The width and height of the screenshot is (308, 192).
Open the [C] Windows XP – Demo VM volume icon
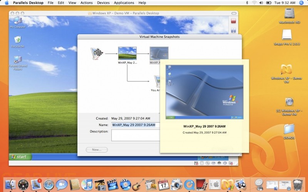pos(289,106)
